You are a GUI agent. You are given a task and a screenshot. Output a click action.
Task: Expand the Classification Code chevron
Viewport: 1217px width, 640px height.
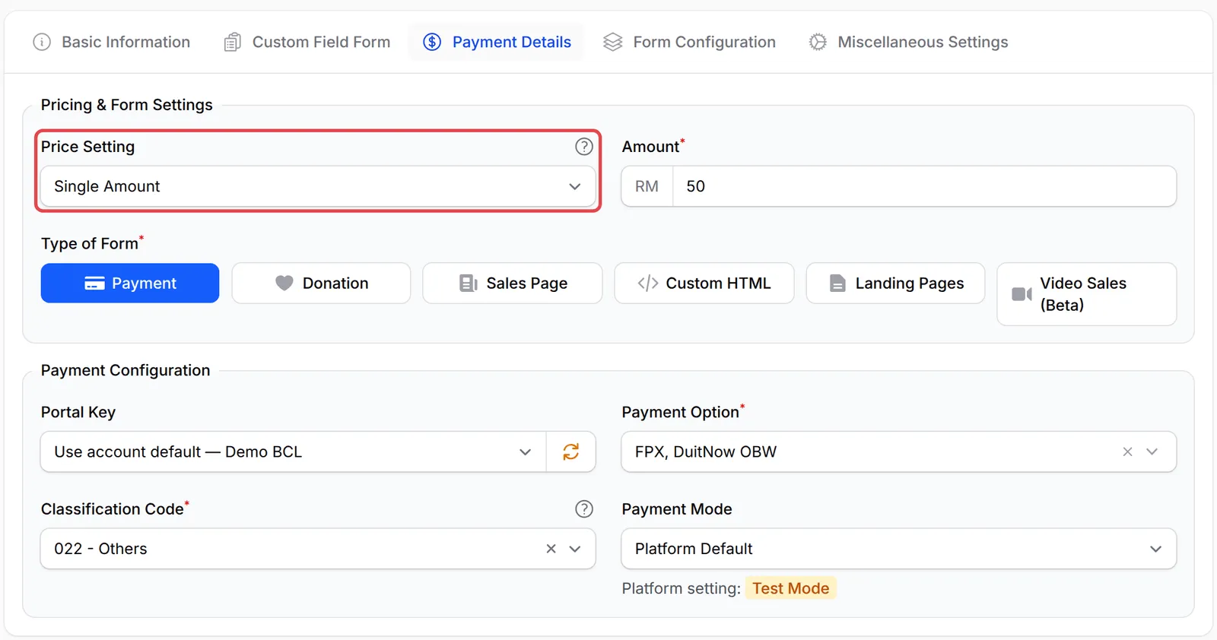(575, 549)
